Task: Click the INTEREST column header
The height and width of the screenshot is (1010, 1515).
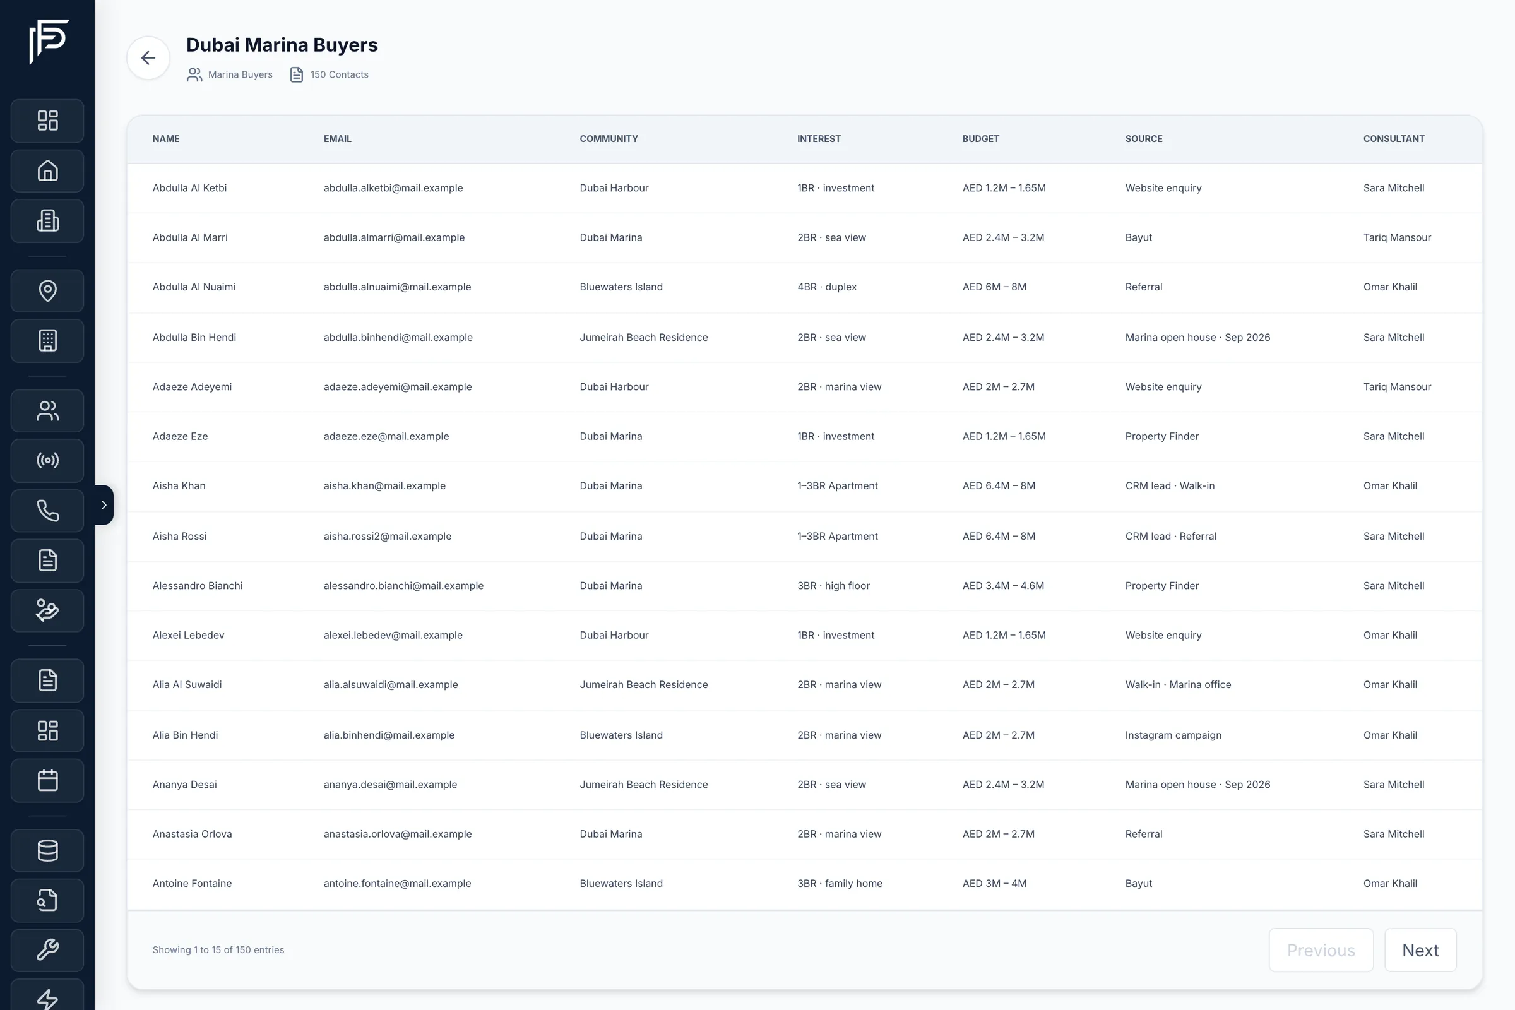Action: [819, 138]
